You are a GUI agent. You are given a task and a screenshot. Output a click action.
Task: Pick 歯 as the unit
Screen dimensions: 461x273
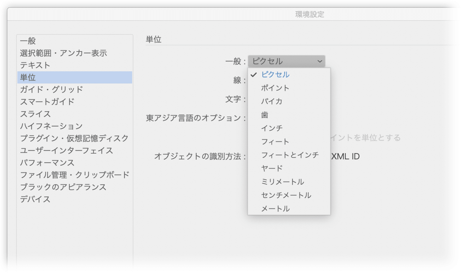[265, 115]
